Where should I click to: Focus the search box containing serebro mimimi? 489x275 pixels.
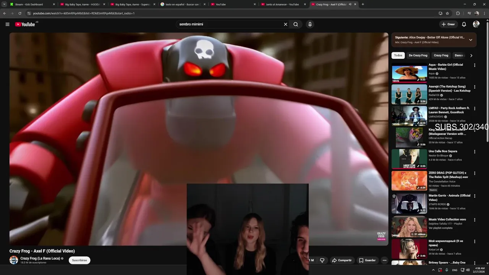229,24
